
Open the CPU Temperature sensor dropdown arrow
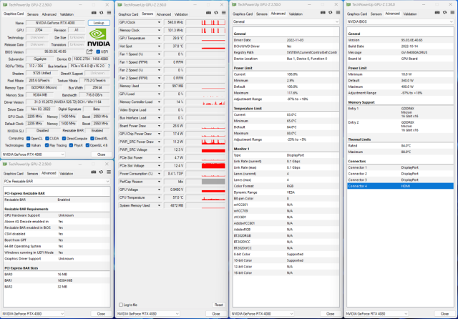tap(159, 197)
